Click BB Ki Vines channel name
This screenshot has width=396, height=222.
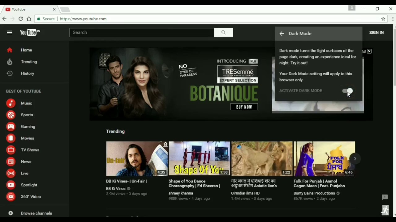(116, 188)
